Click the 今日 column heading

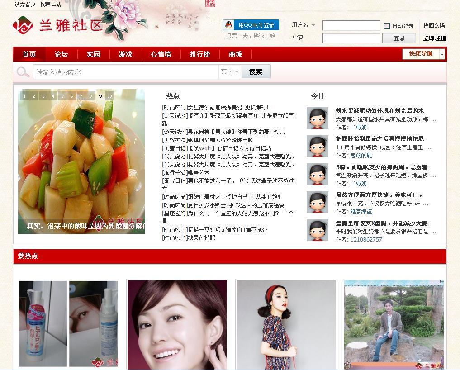click(318, 95)
